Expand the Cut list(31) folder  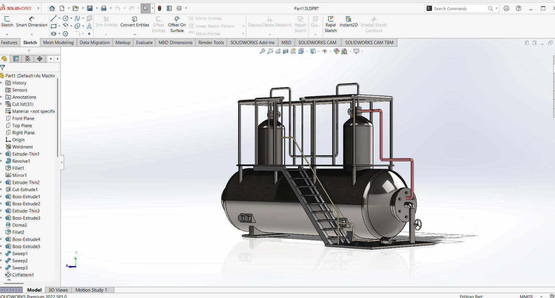[x=1, y=104]
